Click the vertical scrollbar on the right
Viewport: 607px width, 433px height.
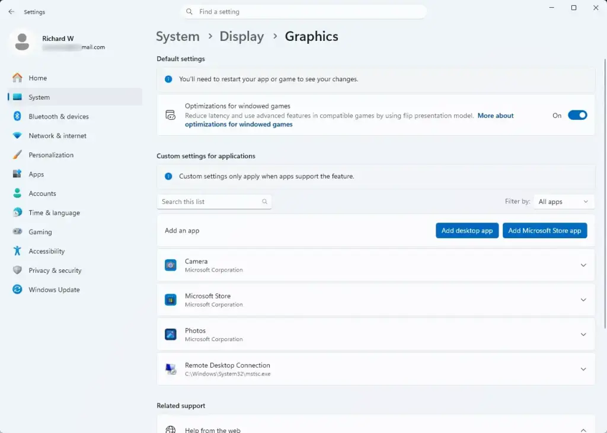pos(605,193)
